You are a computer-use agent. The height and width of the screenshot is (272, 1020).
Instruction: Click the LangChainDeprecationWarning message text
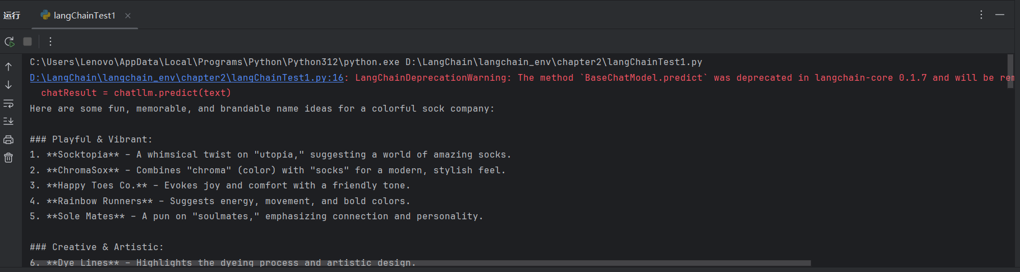684,78
